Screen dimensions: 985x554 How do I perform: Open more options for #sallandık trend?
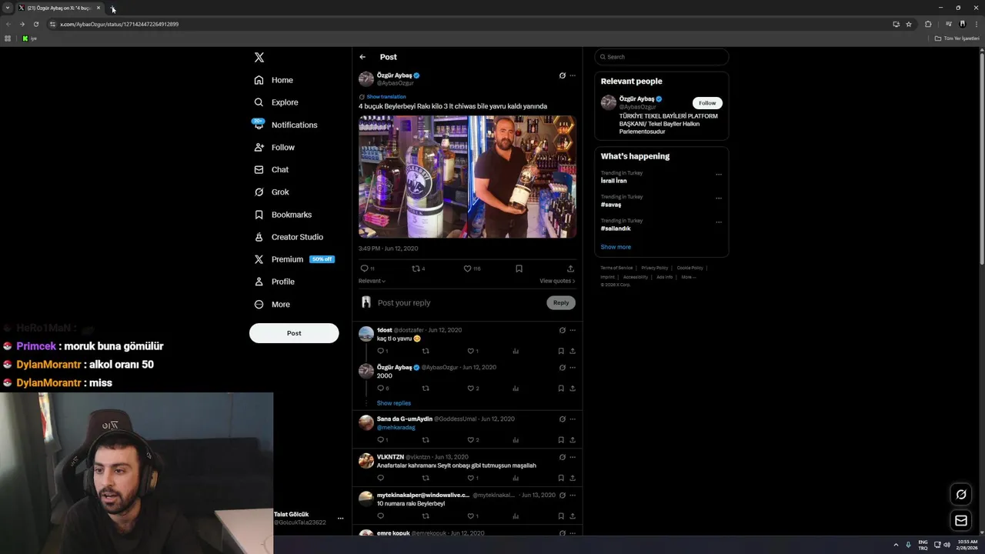pos(719,222)
